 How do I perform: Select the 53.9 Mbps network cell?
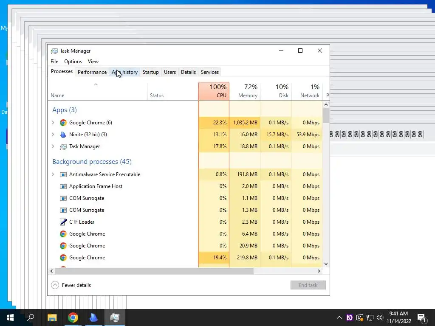[x=307, y=135]
